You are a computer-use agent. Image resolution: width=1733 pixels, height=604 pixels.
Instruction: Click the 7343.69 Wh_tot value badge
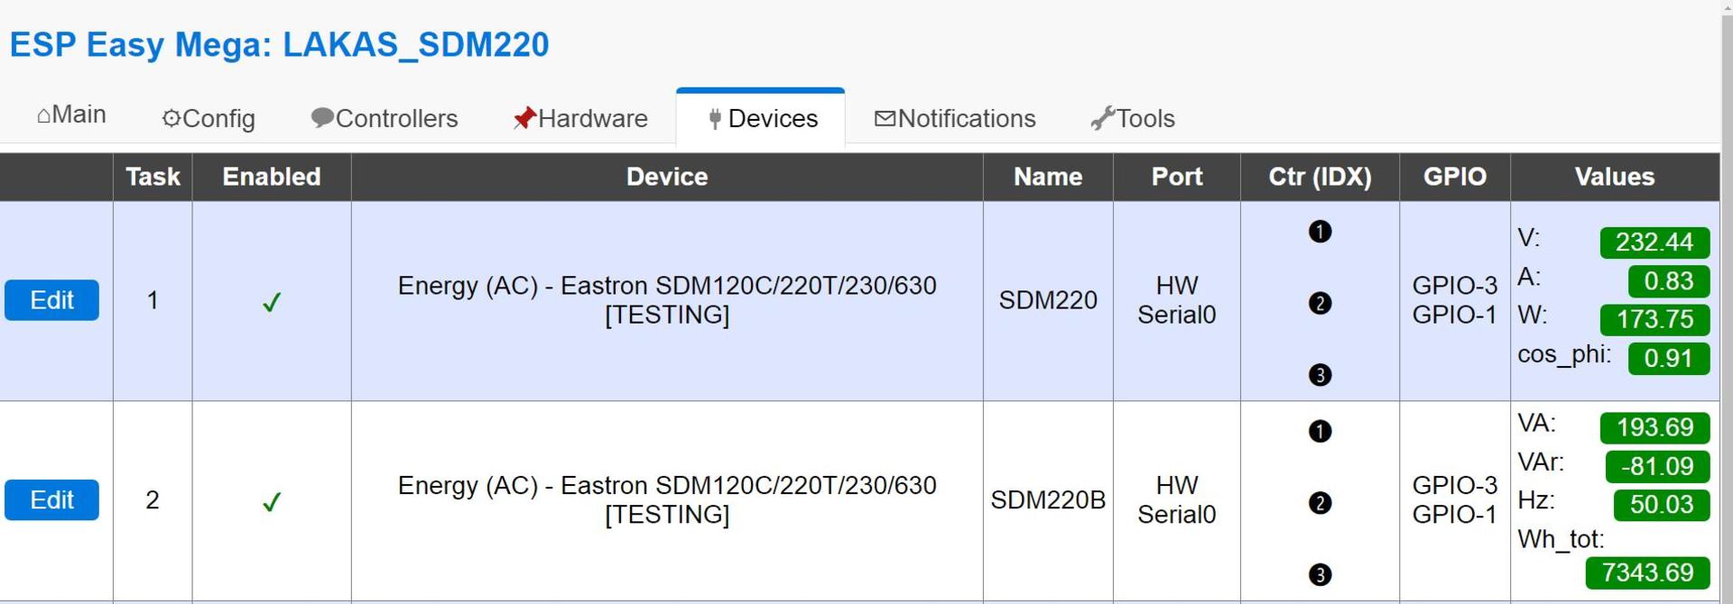(x=1647, y=572)
